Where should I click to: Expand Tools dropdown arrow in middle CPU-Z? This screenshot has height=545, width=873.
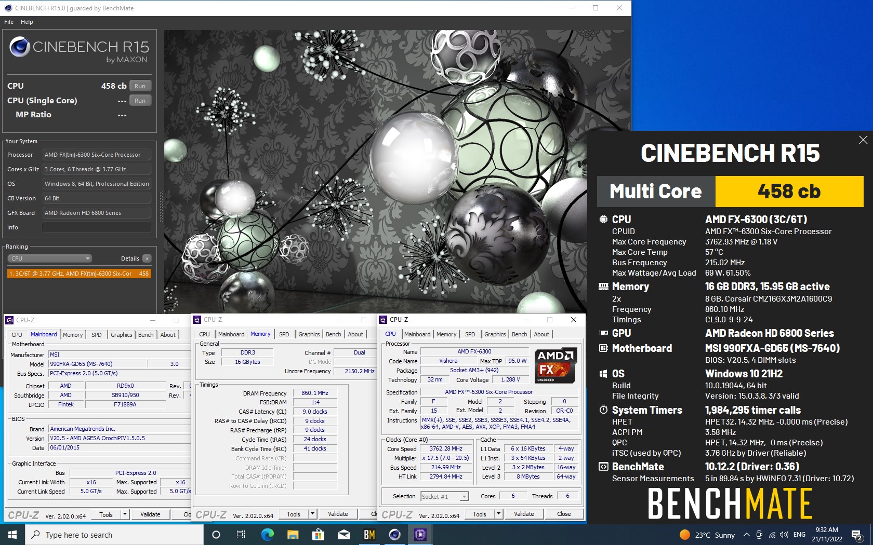[x=312, y=514]
